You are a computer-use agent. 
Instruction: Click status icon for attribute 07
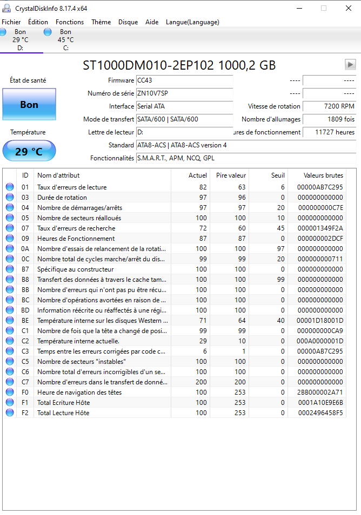pyautogui.click(x=10, y=228)
